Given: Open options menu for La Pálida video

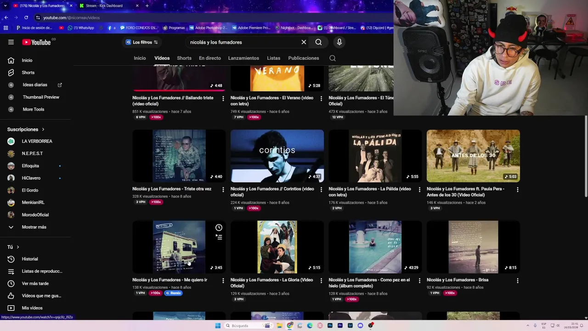Looking at the screenshot, I should [x=419, y=189].
